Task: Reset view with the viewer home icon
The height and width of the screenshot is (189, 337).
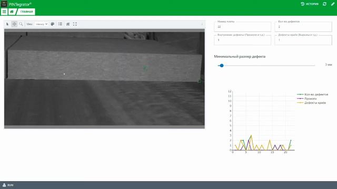Action: 68,24
